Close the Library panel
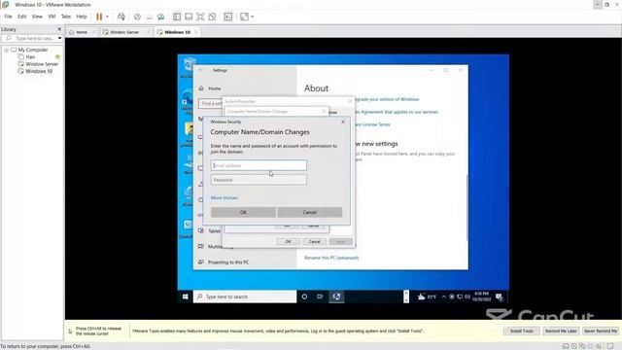622x350 pixels. click(59, 29)
